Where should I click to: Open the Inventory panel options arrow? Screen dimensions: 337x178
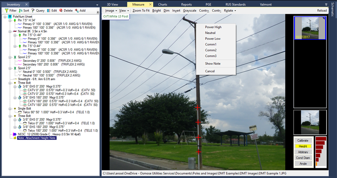click(97, 5)
